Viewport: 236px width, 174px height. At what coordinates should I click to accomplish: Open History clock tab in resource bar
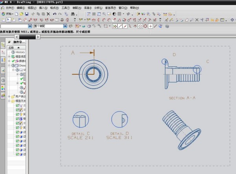click(x=3, y=80)
